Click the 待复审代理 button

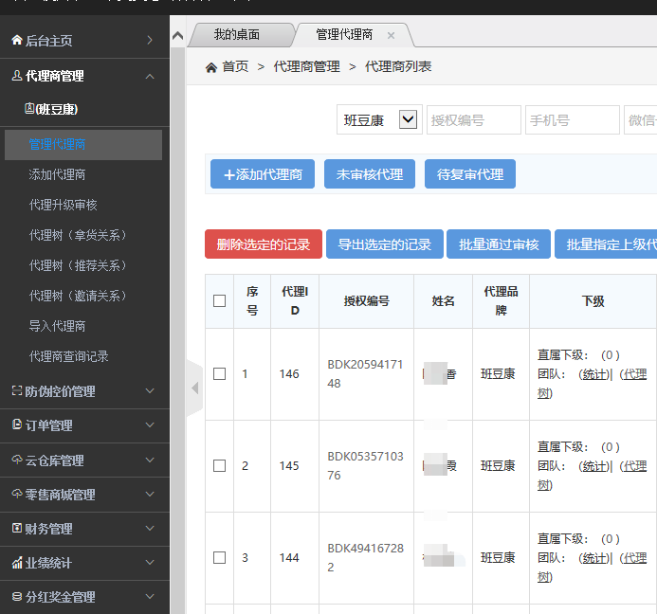click(x=470, y=173)
